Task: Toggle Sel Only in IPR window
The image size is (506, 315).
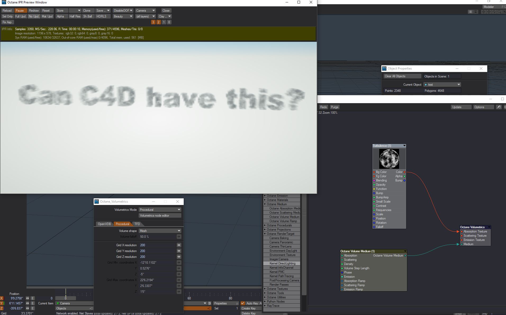Action: 7,16
